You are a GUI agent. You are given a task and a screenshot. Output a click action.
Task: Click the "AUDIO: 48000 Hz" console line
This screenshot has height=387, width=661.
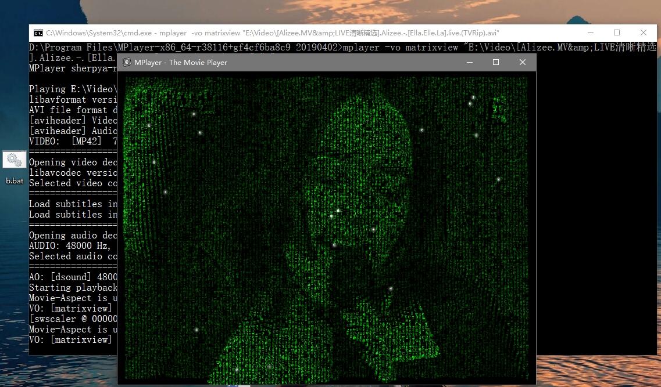(x=73, y=246)
